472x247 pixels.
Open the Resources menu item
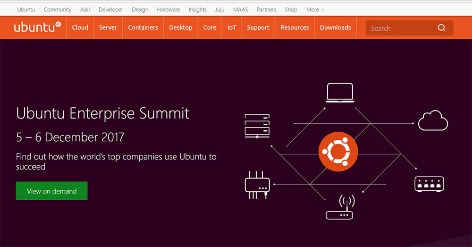click(295, 27)
